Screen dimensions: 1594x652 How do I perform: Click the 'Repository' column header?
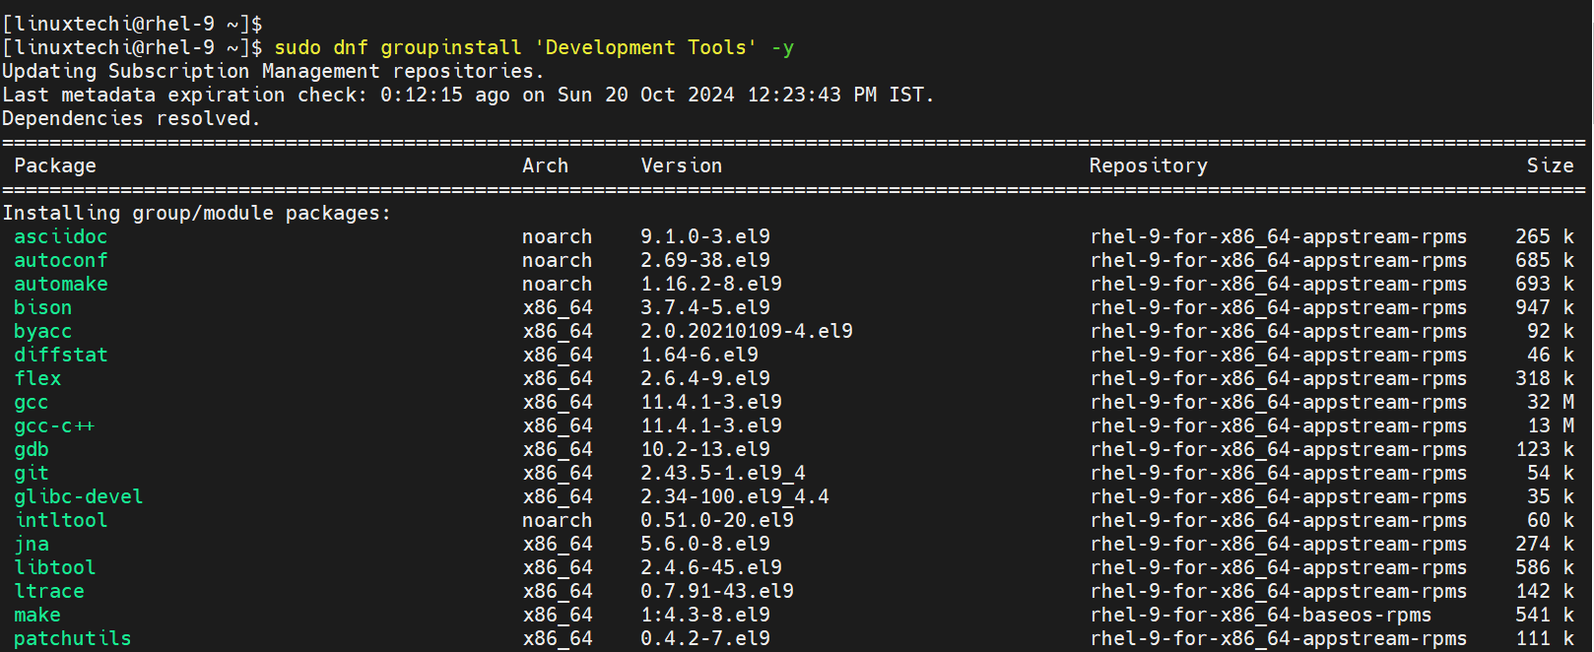[x=1148, y=165]
